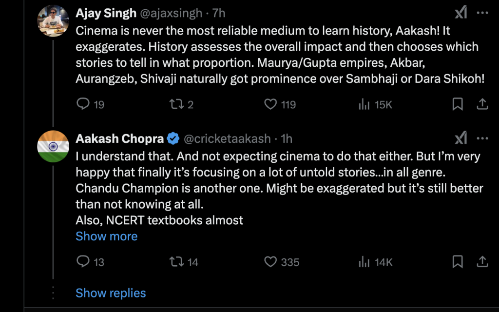499x312 pixels.
Task: View analytics of Ajay Singh's tweet
Action: (364, 104)
